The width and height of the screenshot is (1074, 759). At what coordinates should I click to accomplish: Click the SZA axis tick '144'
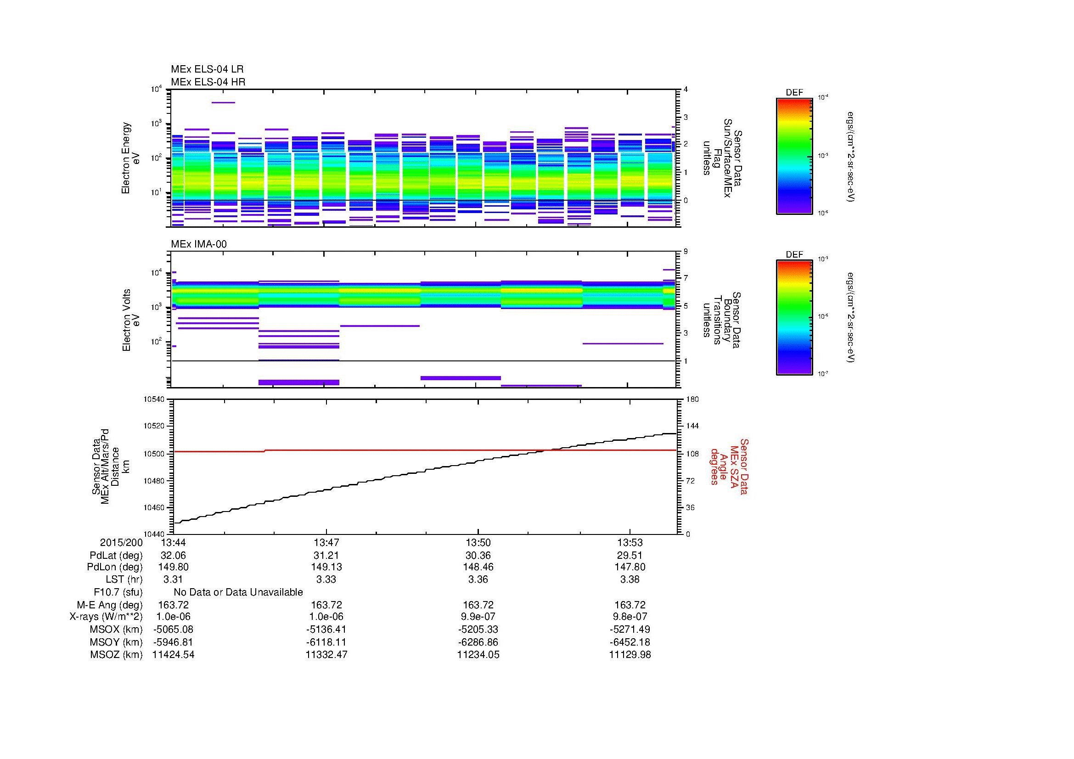click(692, 426)
